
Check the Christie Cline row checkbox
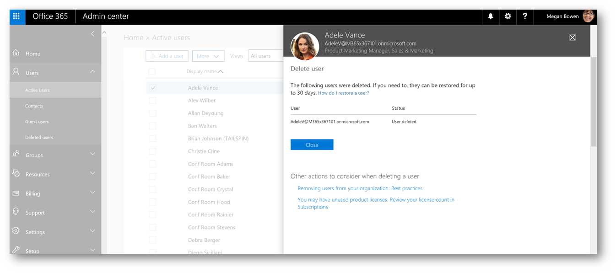click(x=153, y=151)
